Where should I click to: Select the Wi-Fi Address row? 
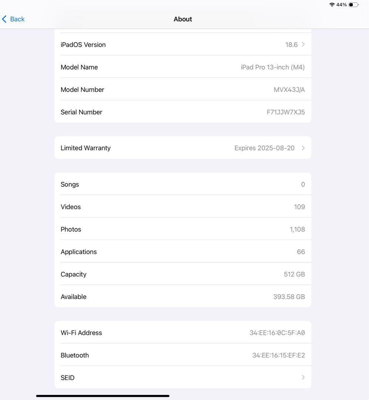tap(183, 332)
